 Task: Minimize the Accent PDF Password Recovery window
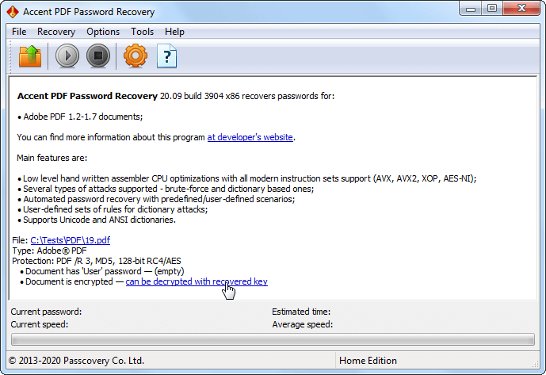click(x=471, y=9)
